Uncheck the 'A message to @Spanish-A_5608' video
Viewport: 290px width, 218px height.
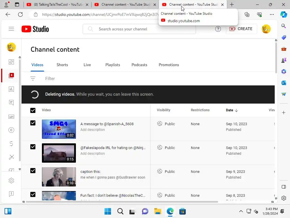pyautogui.click(x=33, y=123)
